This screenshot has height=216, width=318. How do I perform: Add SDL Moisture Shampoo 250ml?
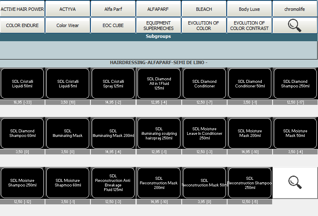click(23, 183)
